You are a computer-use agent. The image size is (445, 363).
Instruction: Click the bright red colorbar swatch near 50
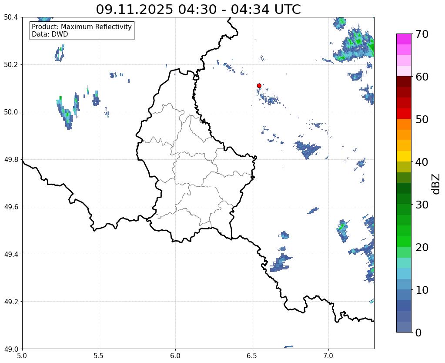[x=404, y=114]
